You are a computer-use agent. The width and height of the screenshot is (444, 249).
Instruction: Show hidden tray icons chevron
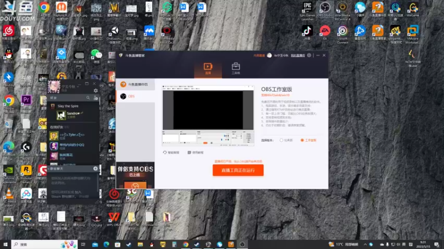365,244
